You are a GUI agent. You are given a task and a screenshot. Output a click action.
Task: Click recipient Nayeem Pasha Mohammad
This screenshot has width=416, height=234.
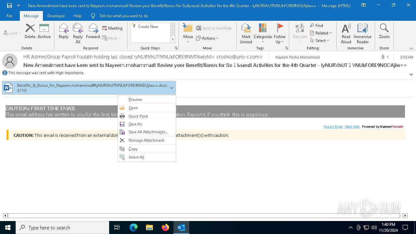297,57
